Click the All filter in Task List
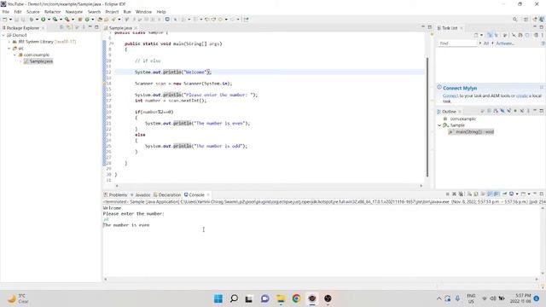Image resolution: width=546 pixels, height=307 pixels. coord(486,43)
